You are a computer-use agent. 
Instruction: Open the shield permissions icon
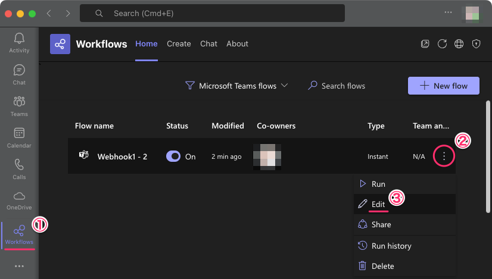tap(477, 44)
